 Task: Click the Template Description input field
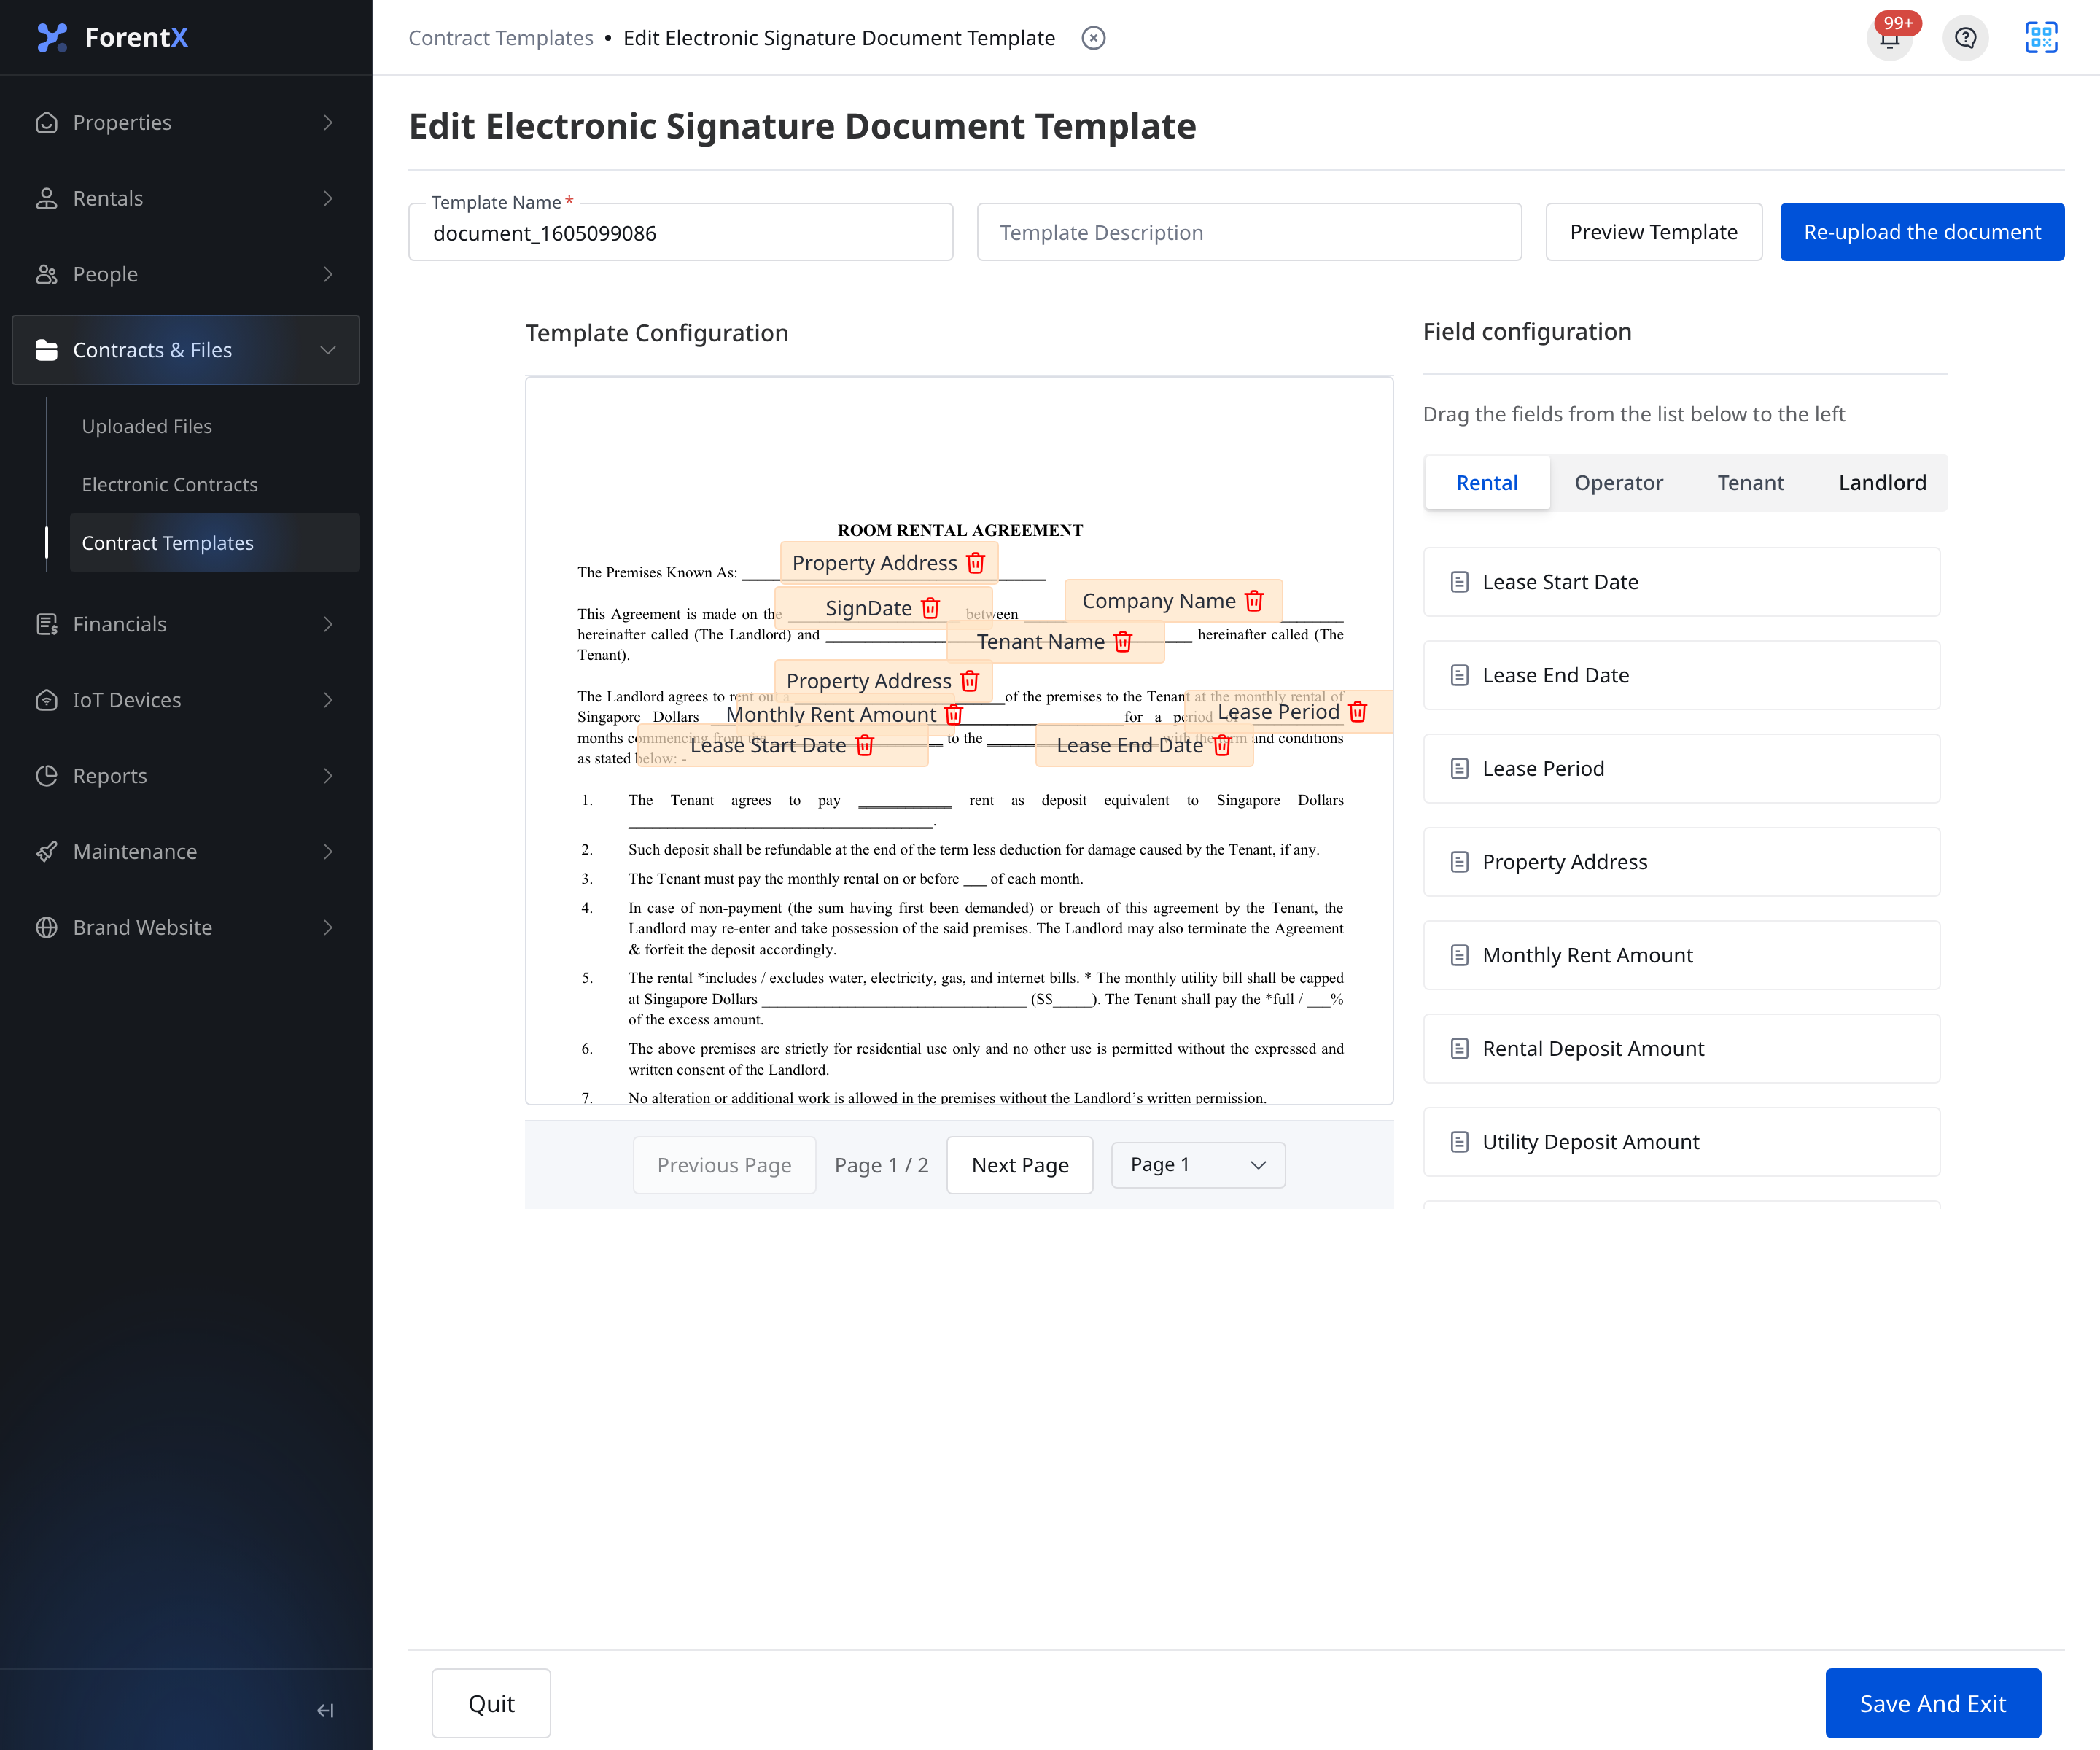[1249, 233]
